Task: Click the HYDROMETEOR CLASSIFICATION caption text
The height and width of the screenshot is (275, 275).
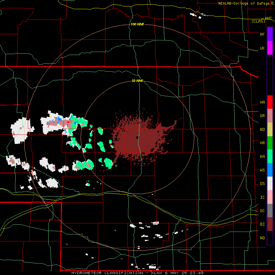Action: click(107, 273)
